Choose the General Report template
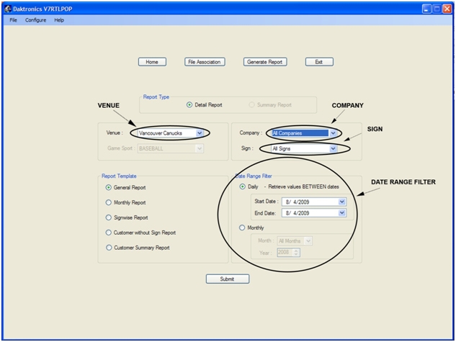 [109, 187]
